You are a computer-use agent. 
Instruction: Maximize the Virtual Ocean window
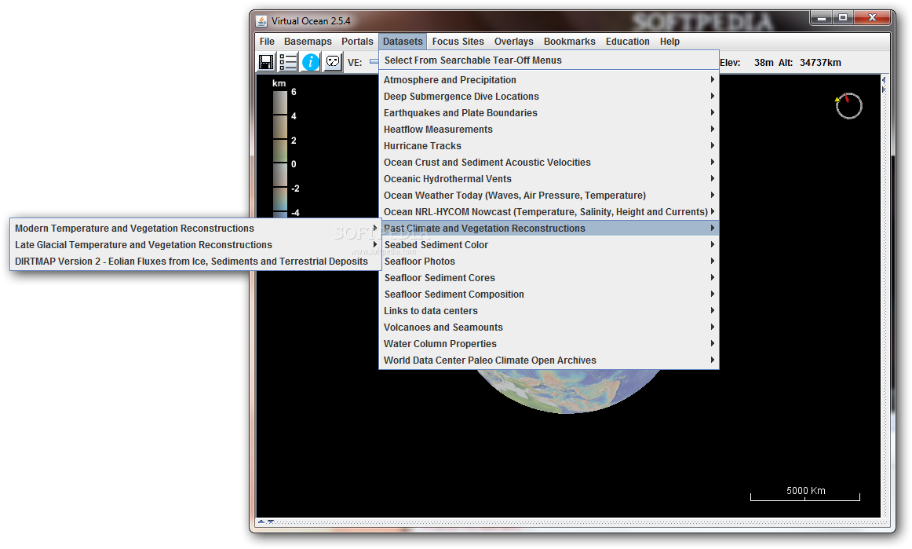tap(842, 18)
